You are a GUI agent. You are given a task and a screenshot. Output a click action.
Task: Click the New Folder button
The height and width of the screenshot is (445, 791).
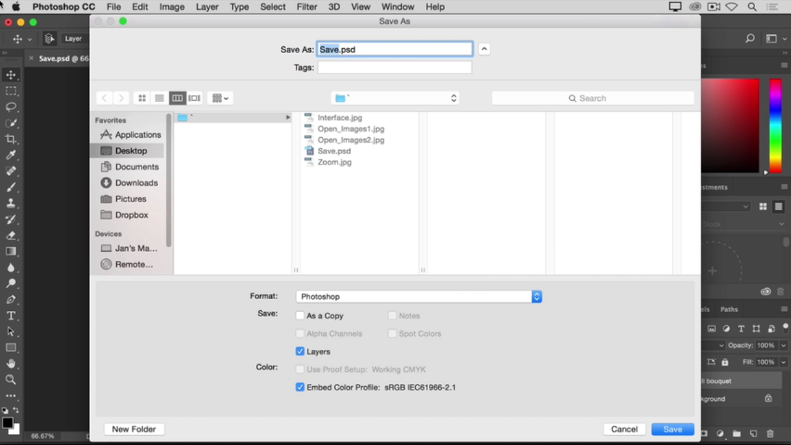click(x=133, y=430)
